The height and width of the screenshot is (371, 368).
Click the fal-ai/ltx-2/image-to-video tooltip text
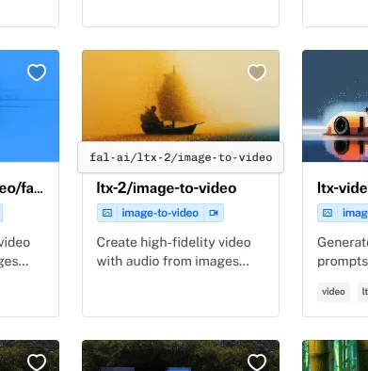pyautogui.click(x=181, y=157)
